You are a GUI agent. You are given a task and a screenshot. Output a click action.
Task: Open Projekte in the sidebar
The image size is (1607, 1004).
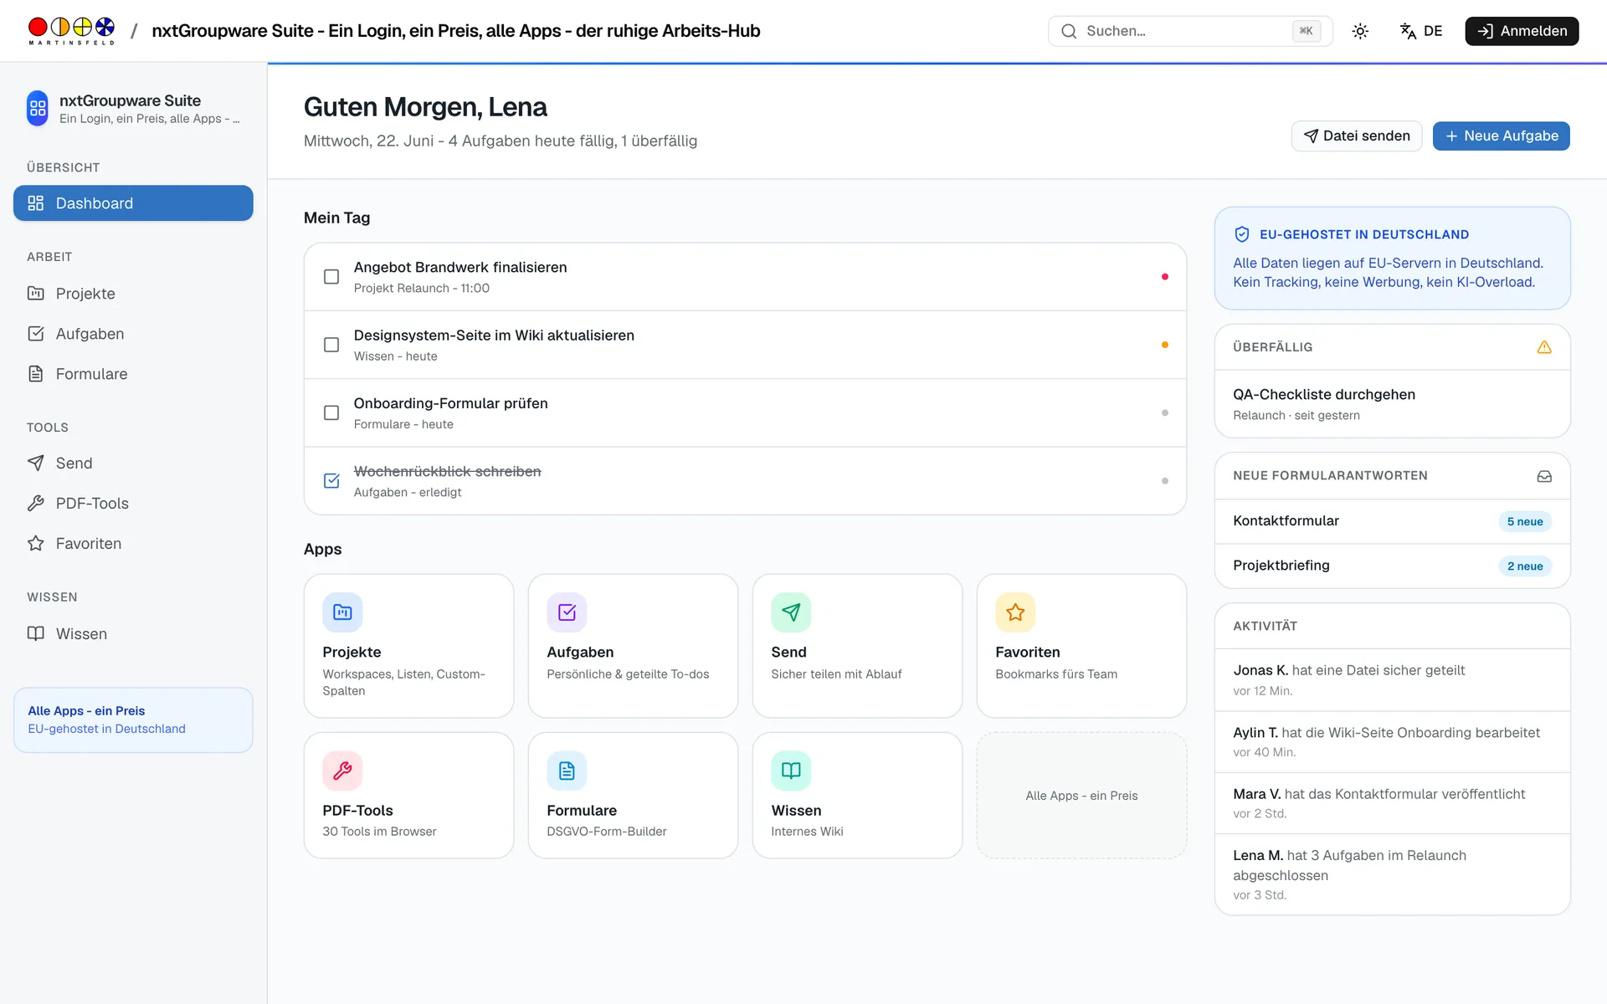(133, 294)
